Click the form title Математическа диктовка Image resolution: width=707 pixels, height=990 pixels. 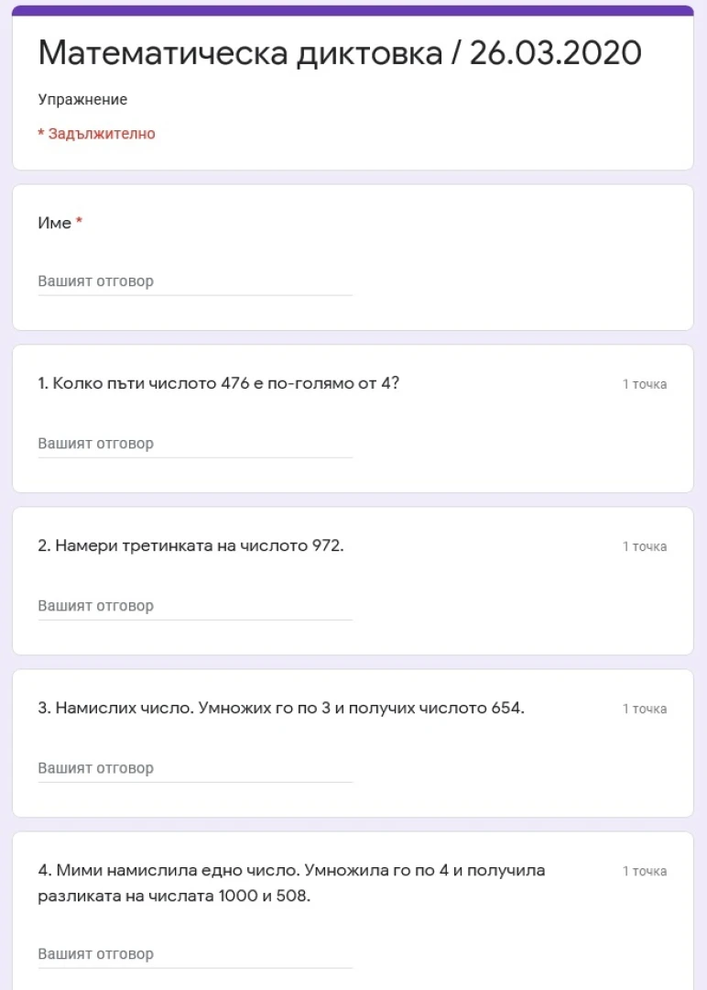tap(240, 52)
